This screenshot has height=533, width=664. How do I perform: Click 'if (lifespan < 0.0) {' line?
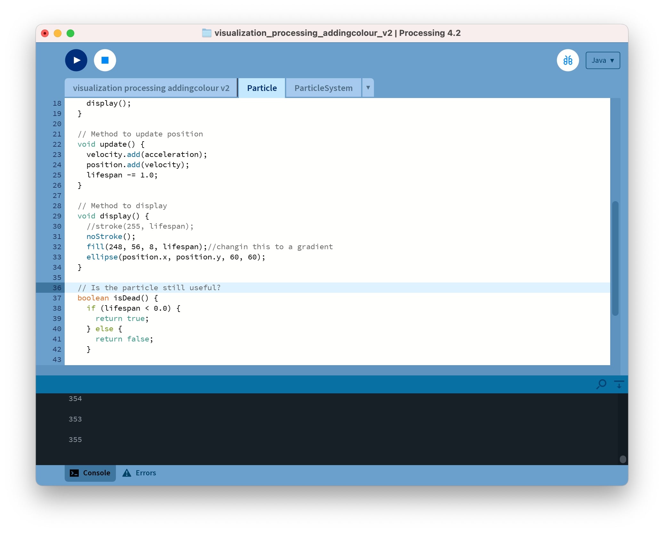134,308
